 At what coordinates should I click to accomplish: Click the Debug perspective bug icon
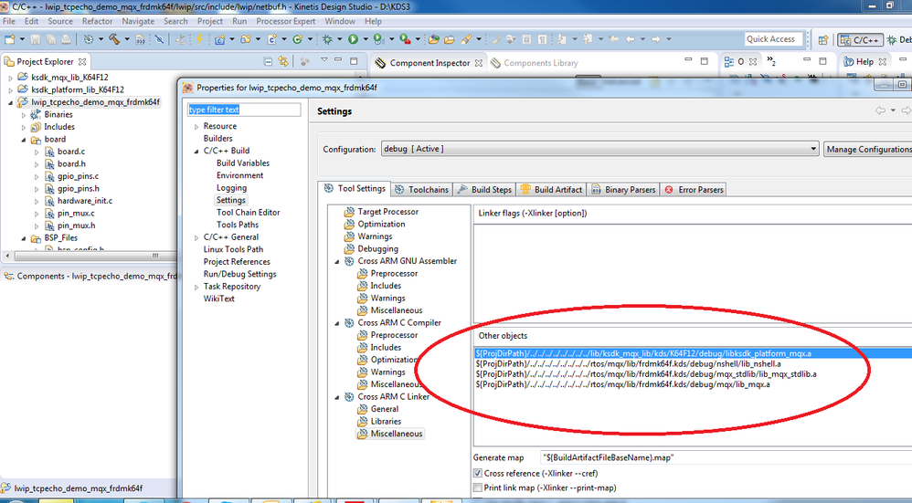tap(892, 40)
